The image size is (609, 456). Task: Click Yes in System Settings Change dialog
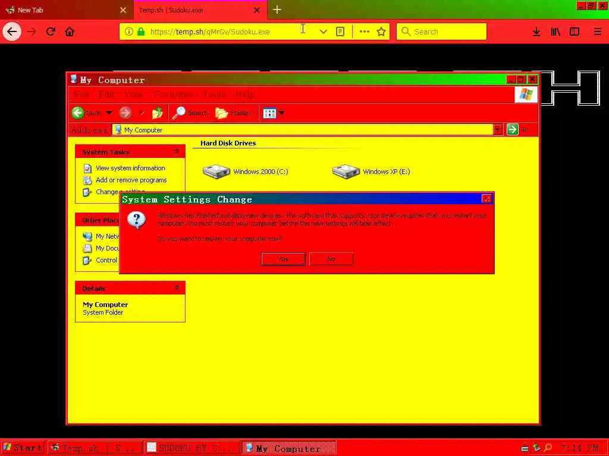point(283,259)
